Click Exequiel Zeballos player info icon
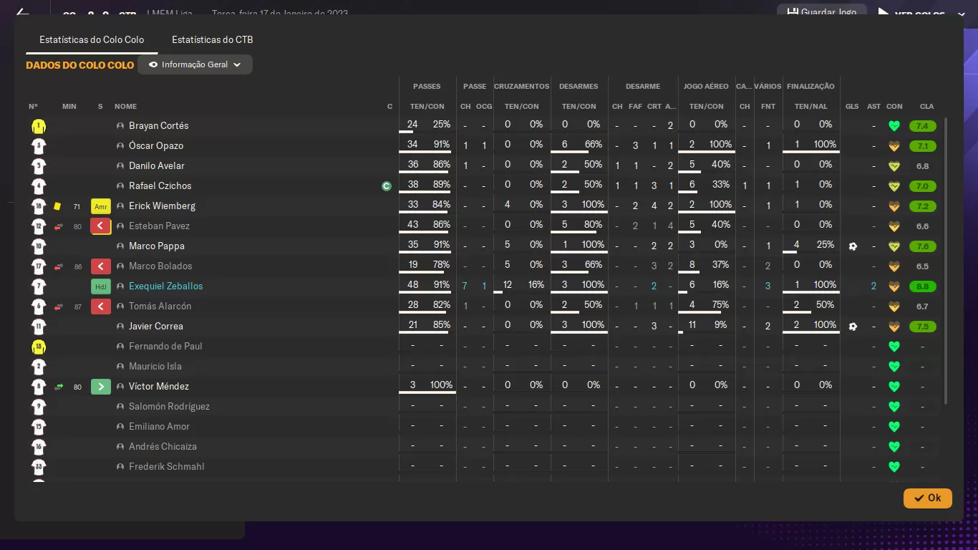 [x=120, y=286]
